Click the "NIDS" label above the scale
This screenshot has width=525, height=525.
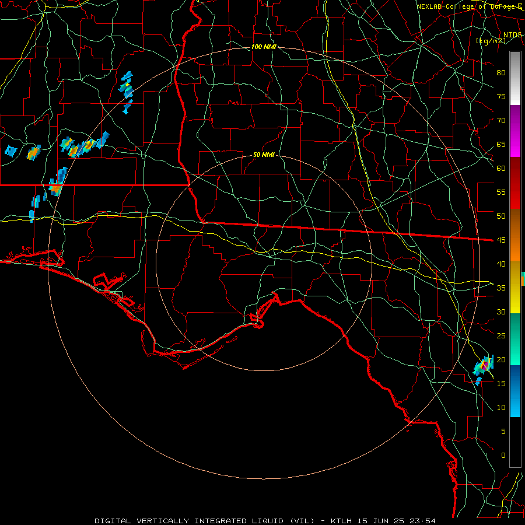pos(513,35)
